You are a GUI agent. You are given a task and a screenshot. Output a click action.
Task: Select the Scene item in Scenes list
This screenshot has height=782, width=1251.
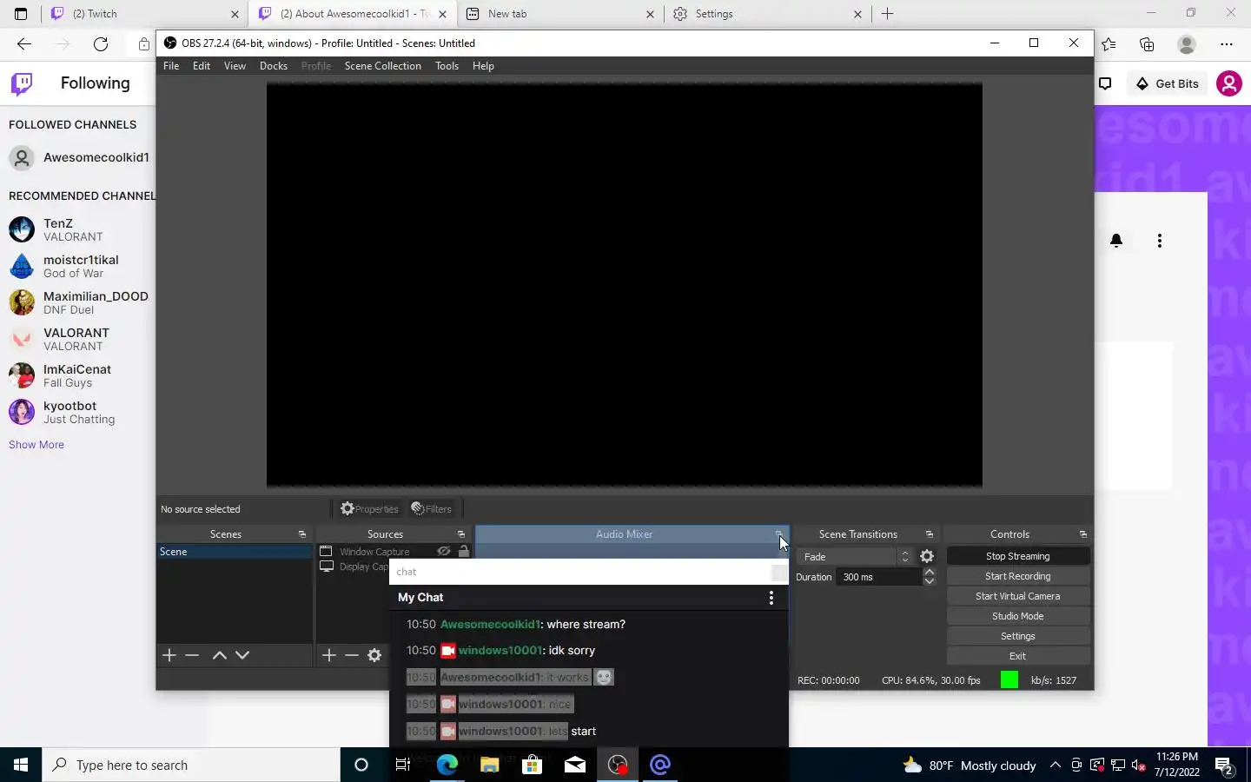[x=235, y=552]
